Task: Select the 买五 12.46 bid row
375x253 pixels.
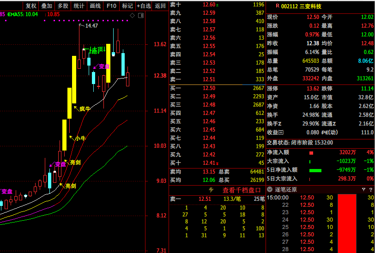Action: click(217, 121)
